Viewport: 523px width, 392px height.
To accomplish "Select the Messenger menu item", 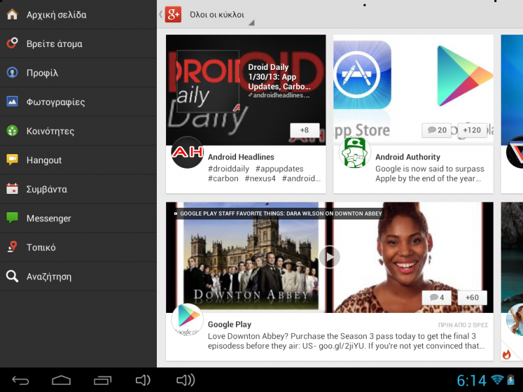I will point(78,218).
